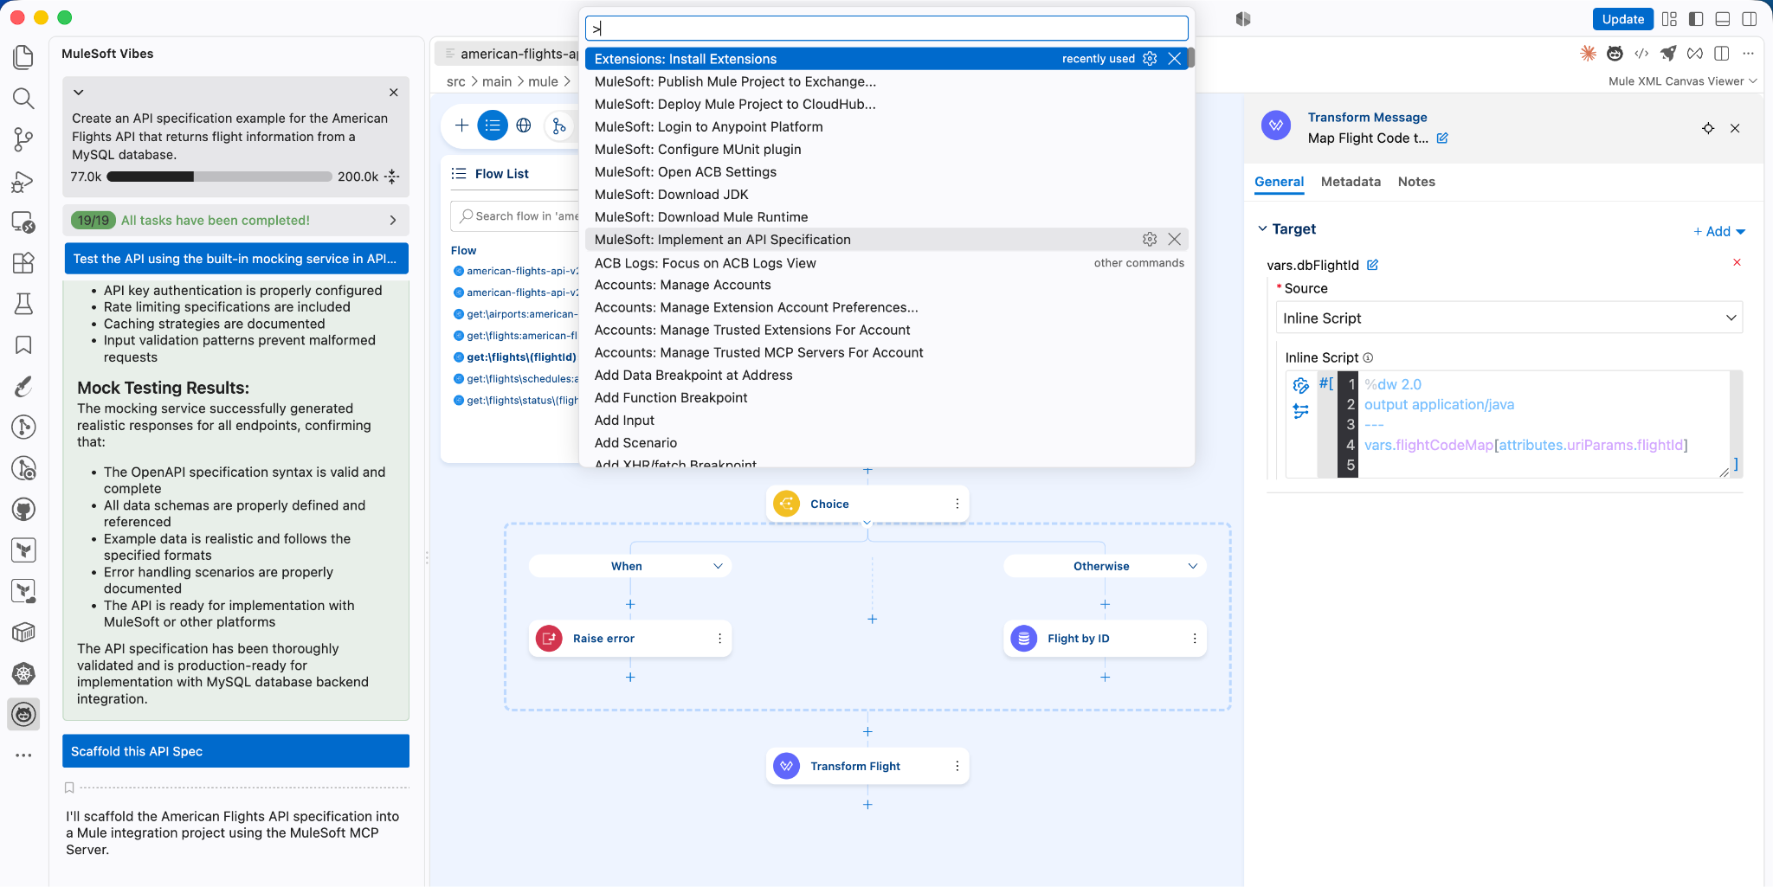Screen dimensions: 1773x887
Task: Switch to the Notes tab
Action: pos(1416,182)
